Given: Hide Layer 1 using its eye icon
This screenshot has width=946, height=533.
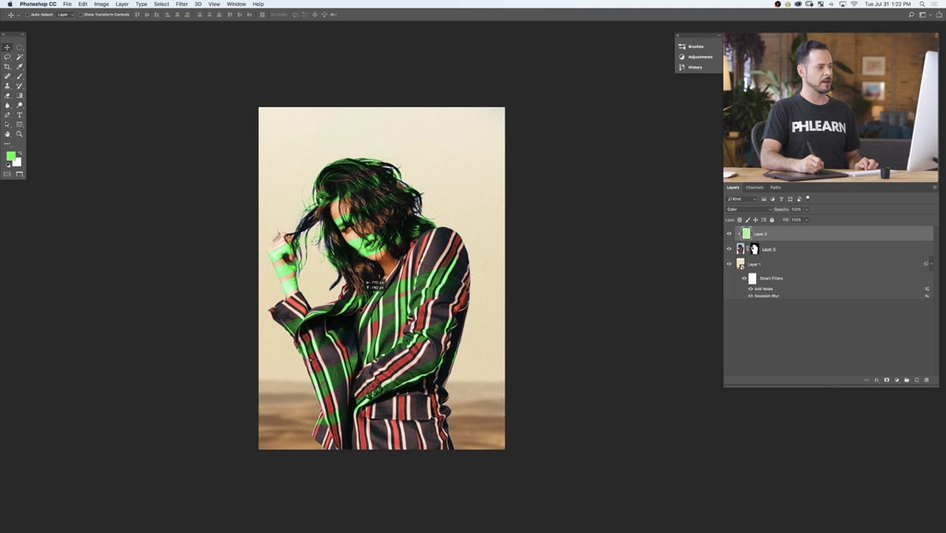Looking at the screenshot, I should click(x=729, y=264).
